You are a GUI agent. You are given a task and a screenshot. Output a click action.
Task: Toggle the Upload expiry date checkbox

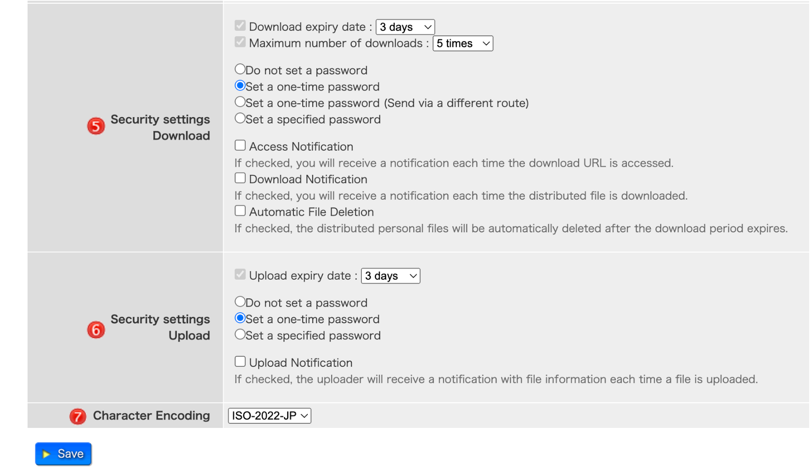[240, 275]
